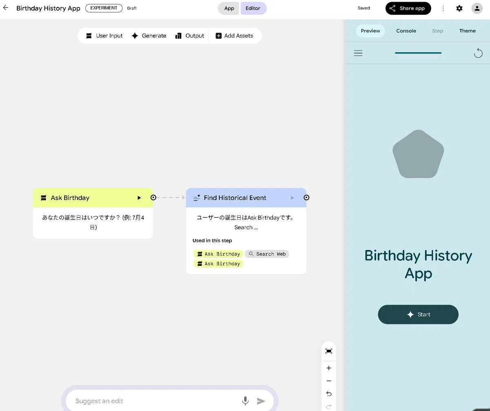Click Add Assets

pos(234,36)
